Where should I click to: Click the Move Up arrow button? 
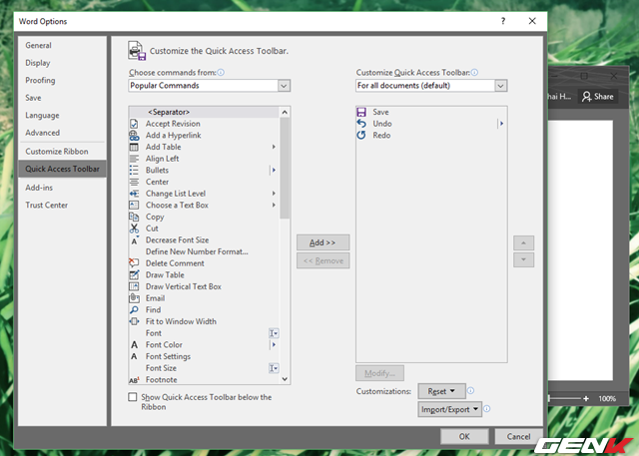(x=523, y=243)
